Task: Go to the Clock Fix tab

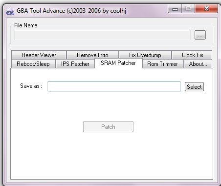Action: click(x=192, y=55)
